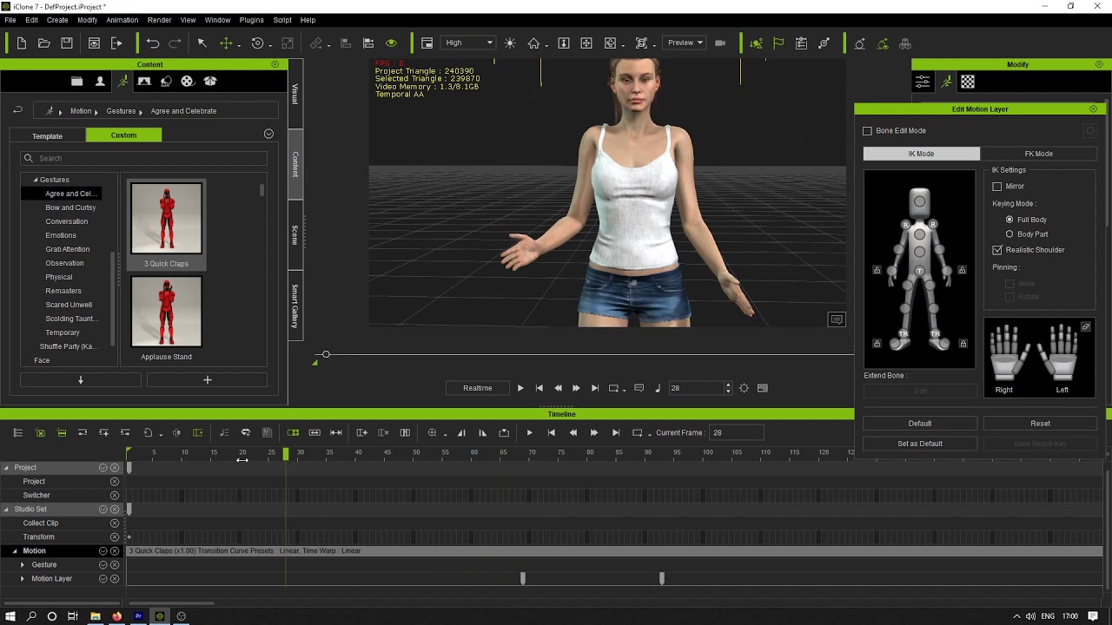Image resolution: width=1112 pixels, height=625 pixels.
Task: Toggle the Realtime playback button
Action: [477, 388]
